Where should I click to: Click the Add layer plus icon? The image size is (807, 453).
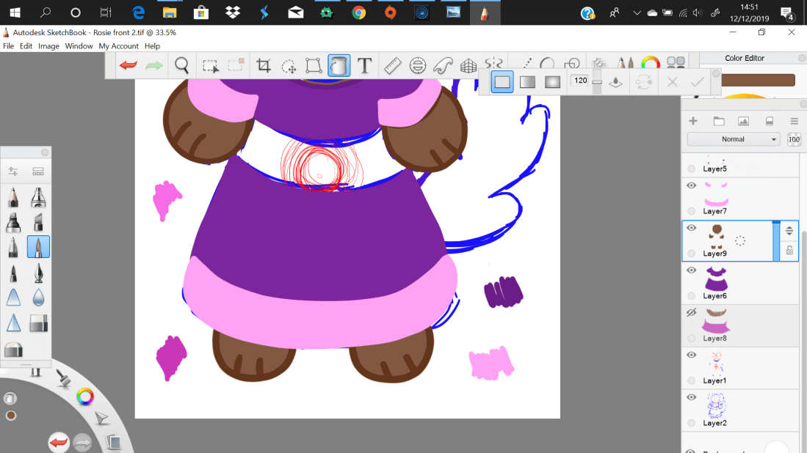coord(692,121)
